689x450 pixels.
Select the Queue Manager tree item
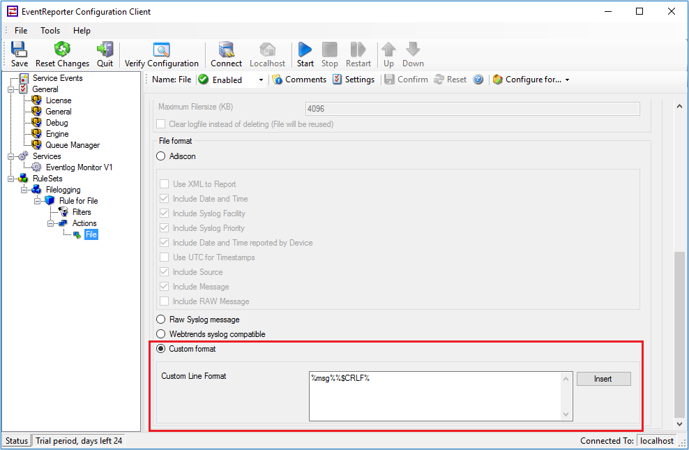(73, 145)
